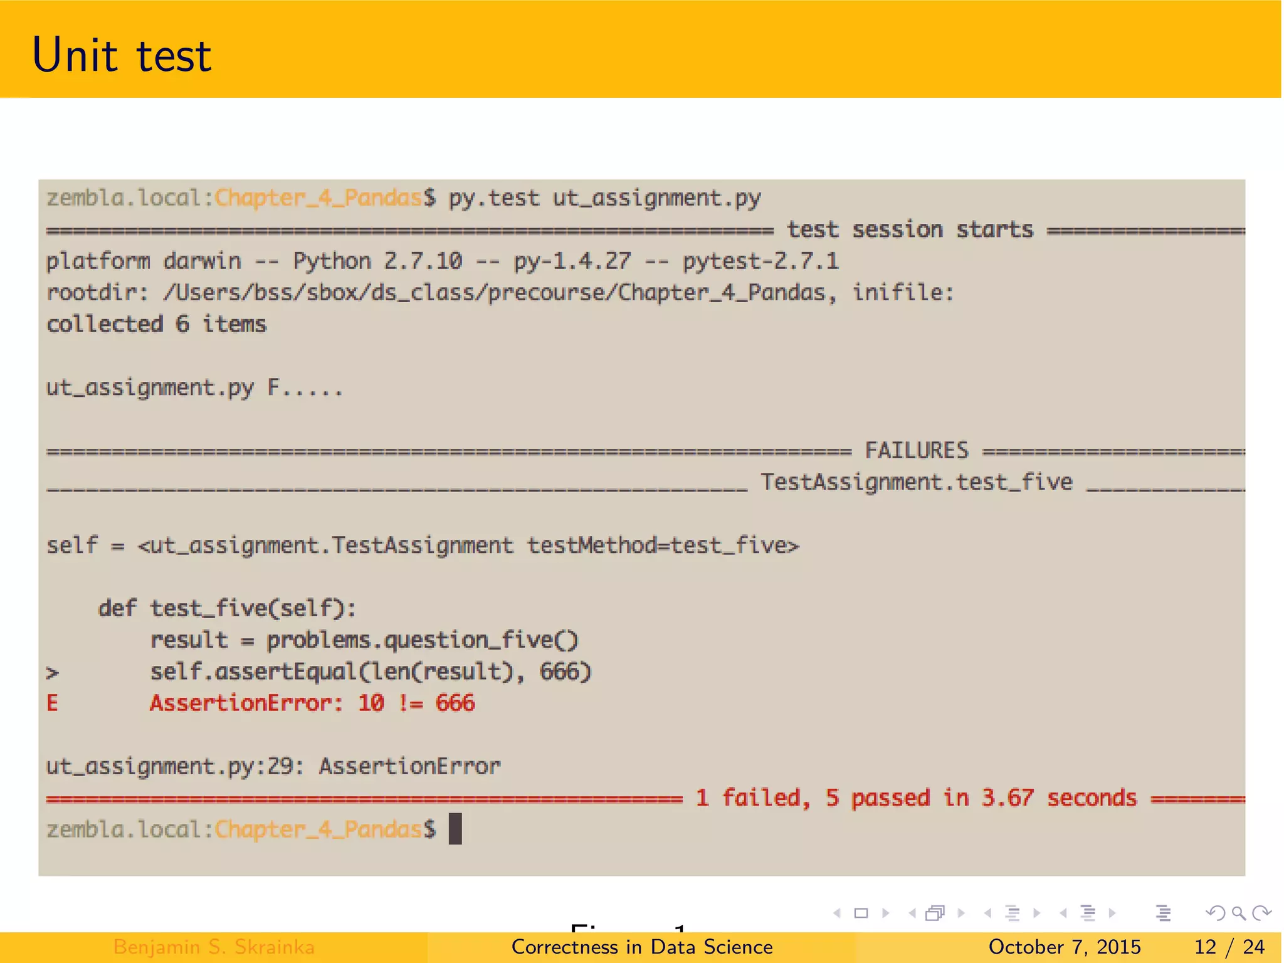Click the presentation outline icon

(1164, 913)
